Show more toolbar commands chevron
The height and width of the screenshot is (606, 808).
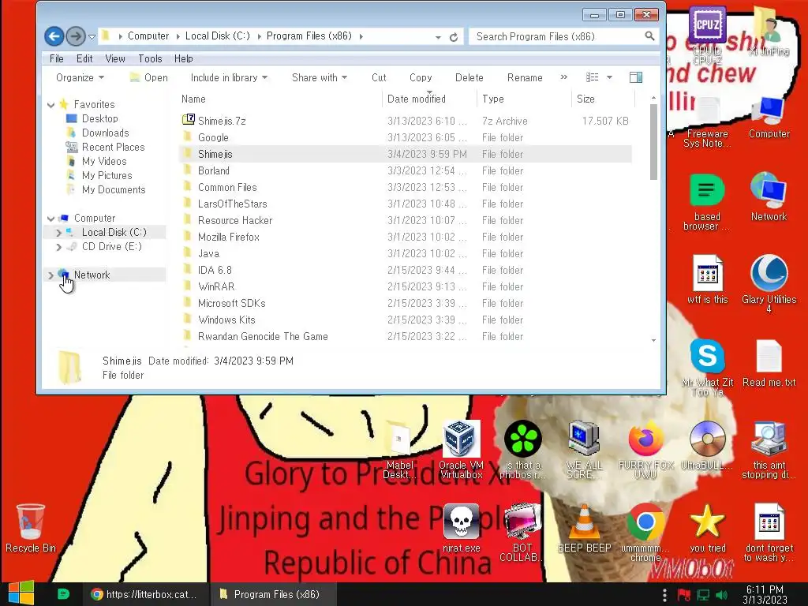[563, 77]
